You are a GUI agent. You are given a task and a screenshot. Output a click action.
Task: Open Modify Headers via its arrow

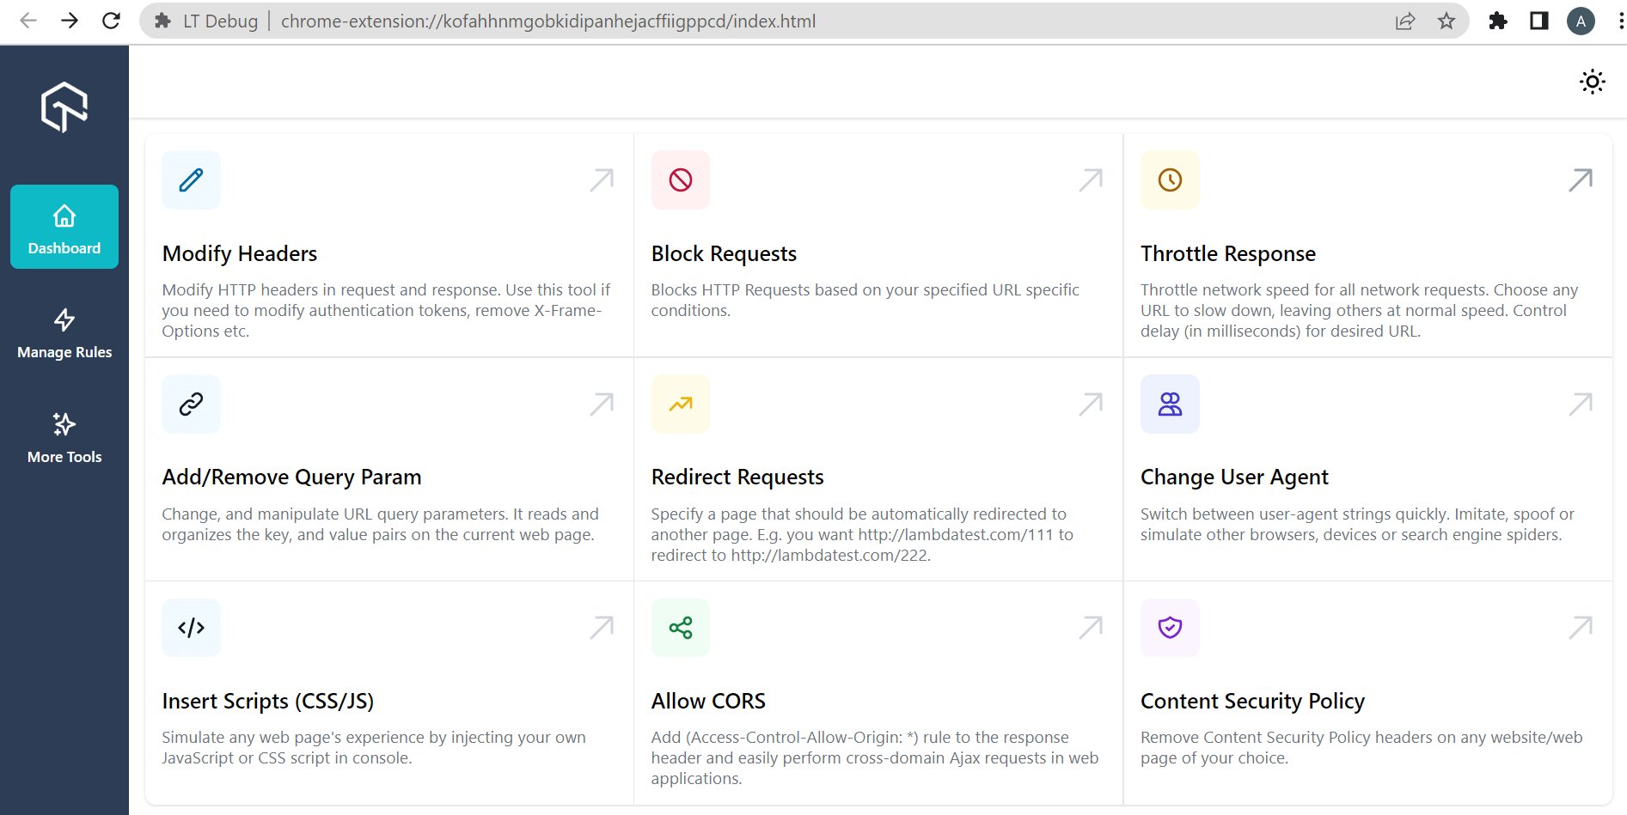point(602,179)
